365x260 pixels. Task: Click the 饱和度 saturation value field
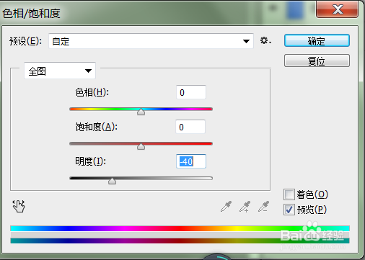coord(190,127)
